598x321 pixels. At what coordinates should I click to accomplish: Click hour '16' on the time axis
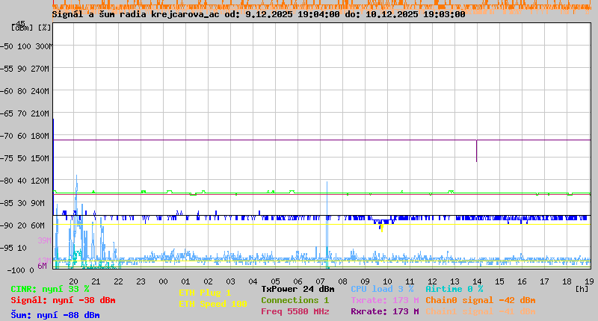pos(522,281)
